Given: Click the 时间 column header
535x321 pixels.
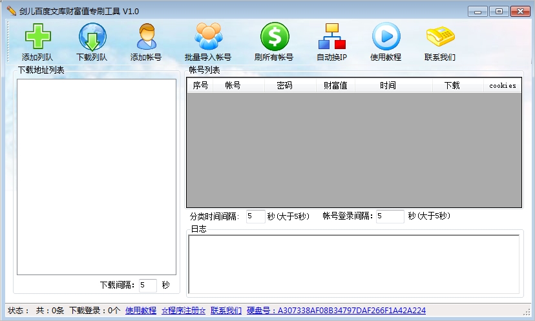Looking at the screenshot, I should [x=393, y=85].
